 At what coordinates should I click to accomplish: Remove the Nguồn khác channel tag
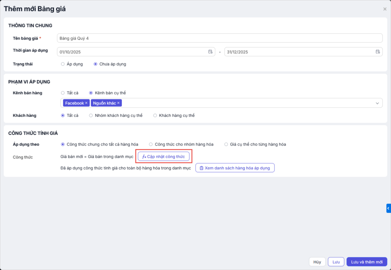pos(118,103)
